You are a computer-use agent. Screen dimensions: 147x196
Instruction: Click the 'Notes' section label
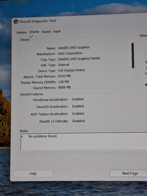click(24, 131)
